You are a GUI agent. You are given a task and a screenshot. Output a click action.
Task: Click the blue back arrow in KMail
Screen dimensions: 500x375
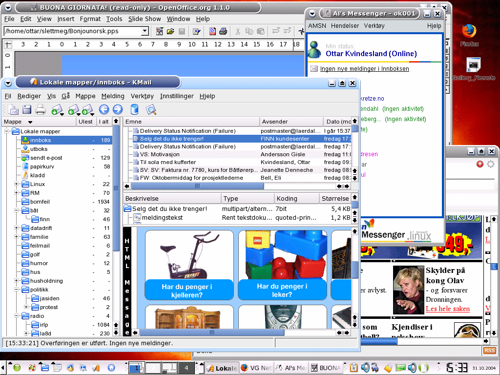[x=104, y=110]
